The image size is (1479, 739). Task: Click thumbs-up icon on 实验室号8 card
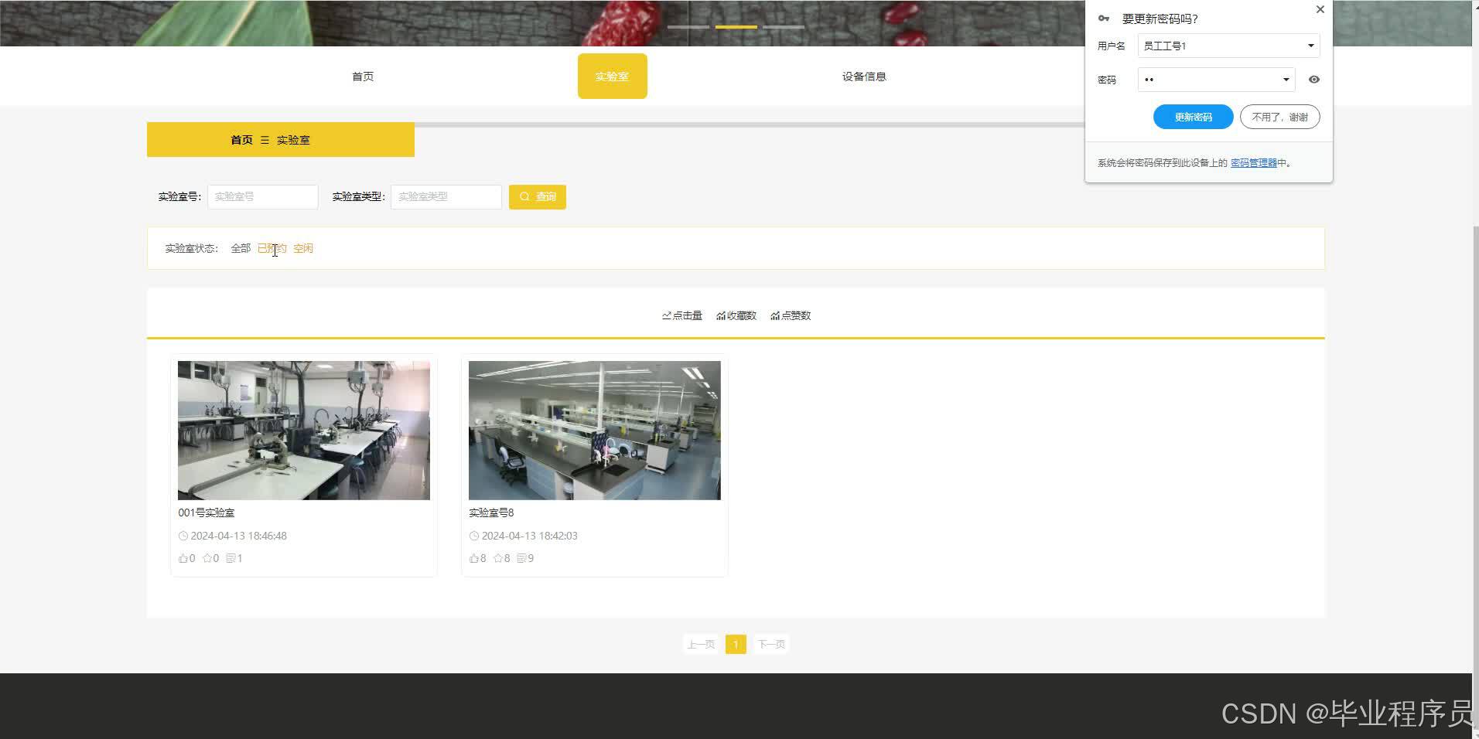pos(474,558)
